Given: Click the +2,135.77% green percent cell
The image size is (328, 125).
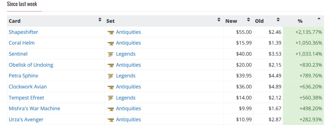Looking at the screenshot, I should click(309, 32).
